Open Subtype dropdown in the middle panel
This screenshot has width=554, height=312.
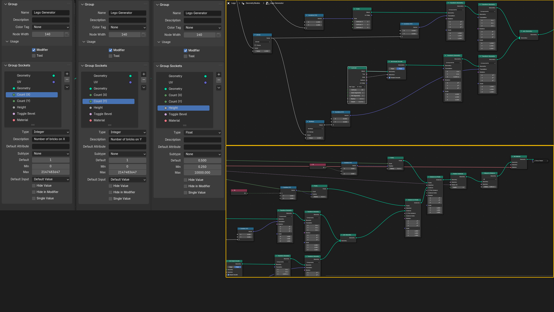[128, 154]
